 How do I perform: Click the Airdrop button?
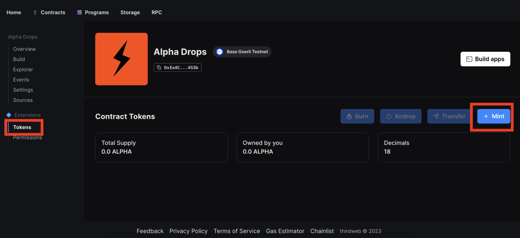tap(401, 116)
